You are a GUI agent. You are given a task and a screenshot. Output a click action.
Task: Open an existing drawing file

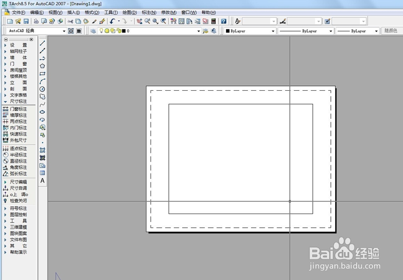point(18,21)
